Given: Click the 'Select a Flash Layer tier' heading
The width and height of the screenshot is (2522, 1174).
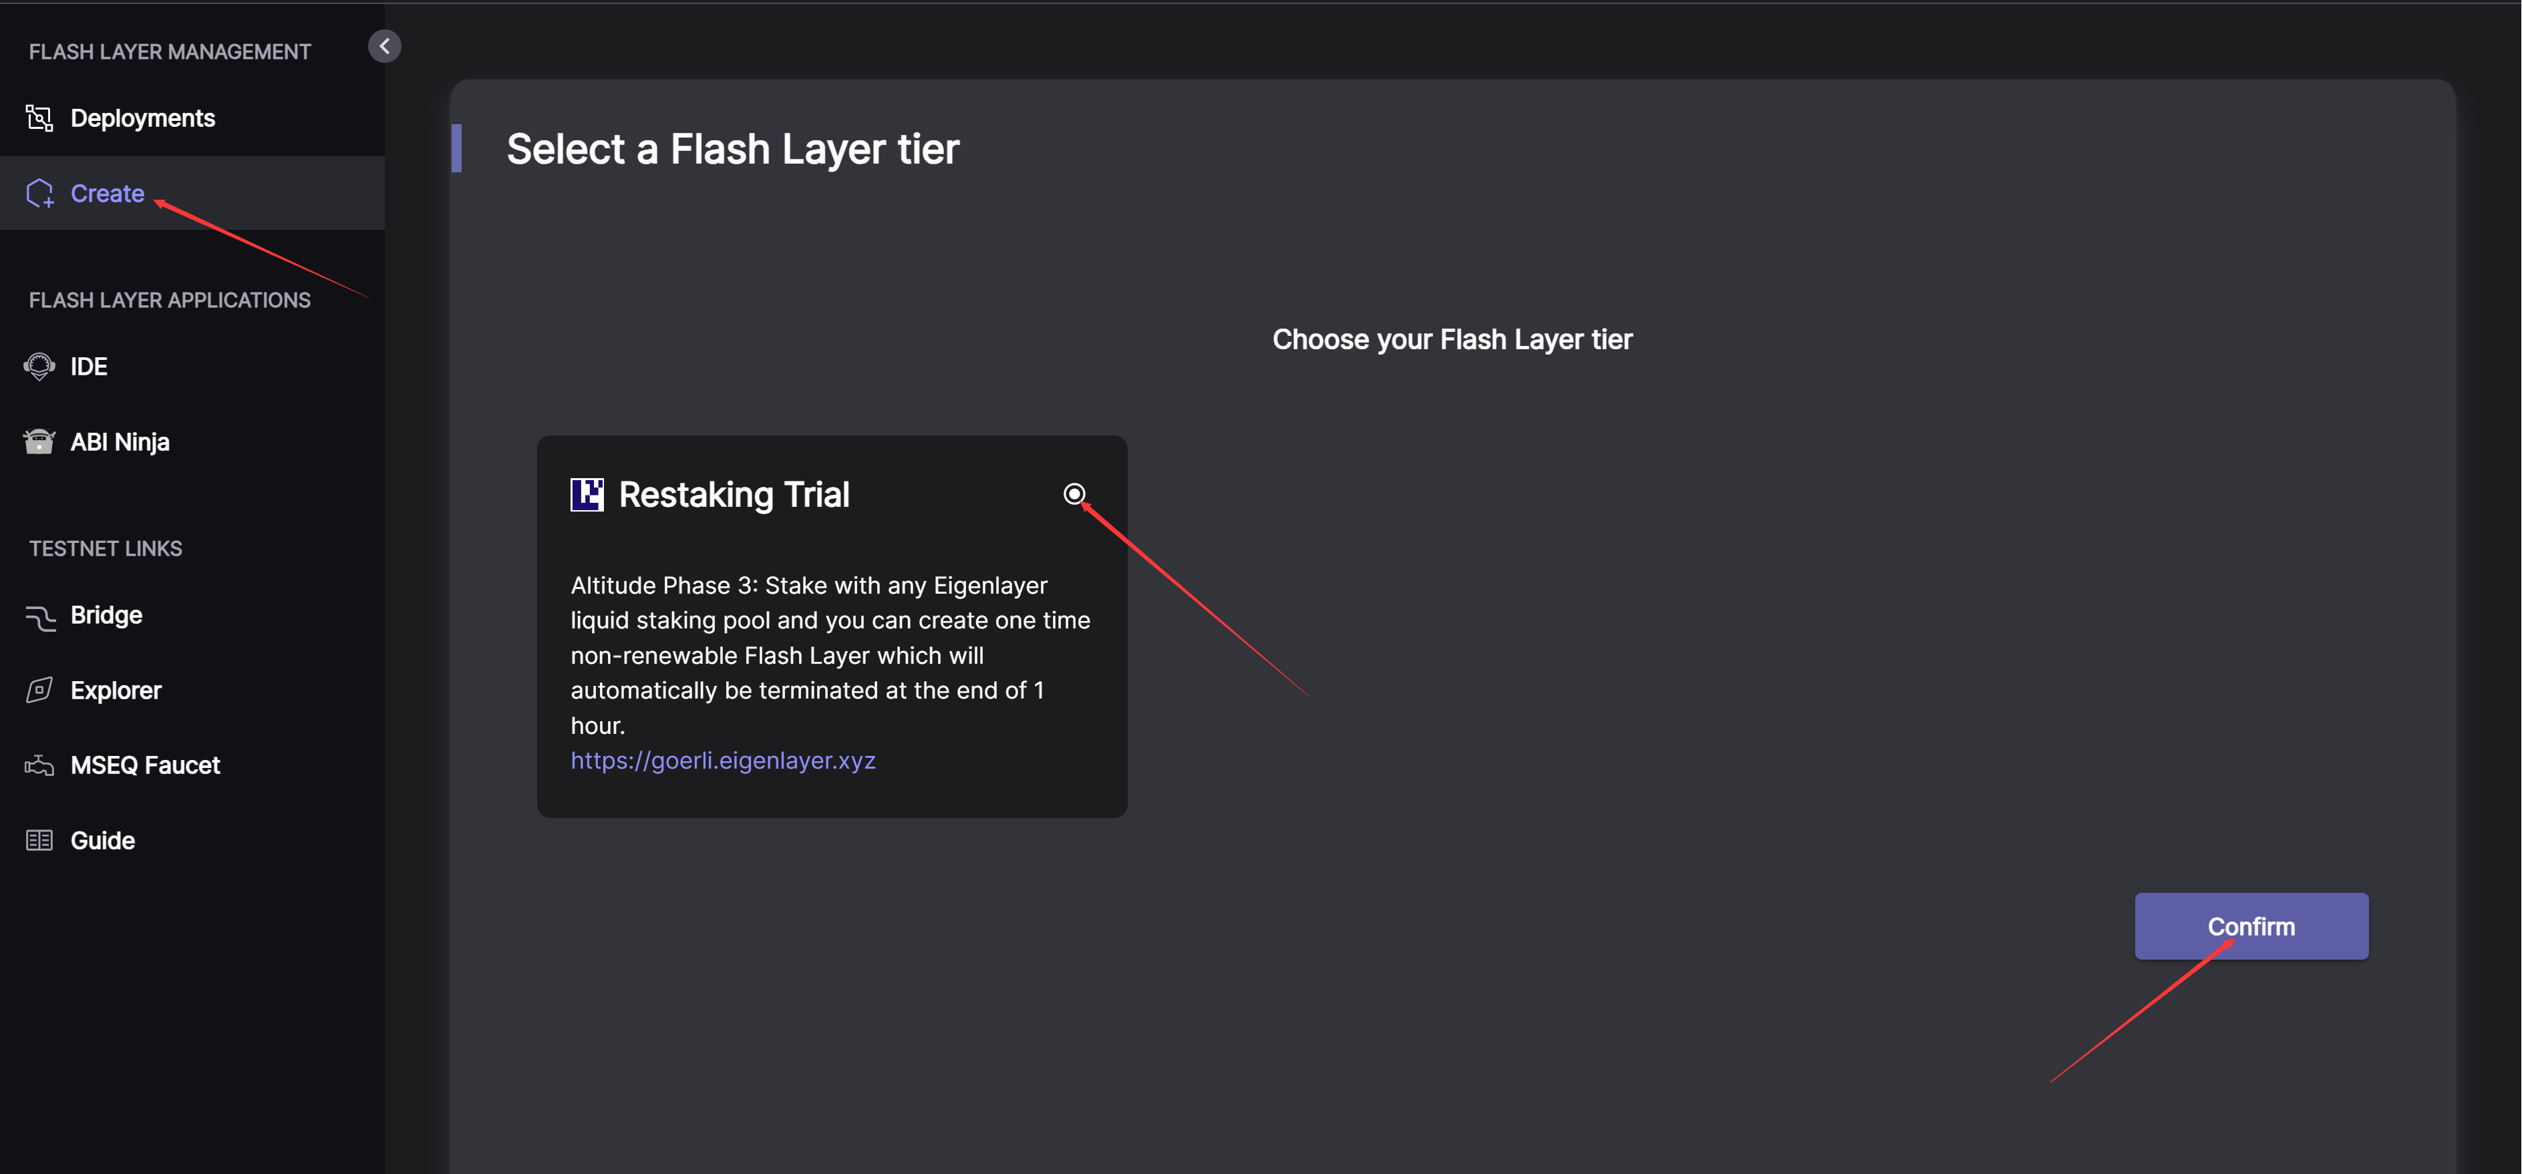Looking at the screenshot, I should 732,150.
